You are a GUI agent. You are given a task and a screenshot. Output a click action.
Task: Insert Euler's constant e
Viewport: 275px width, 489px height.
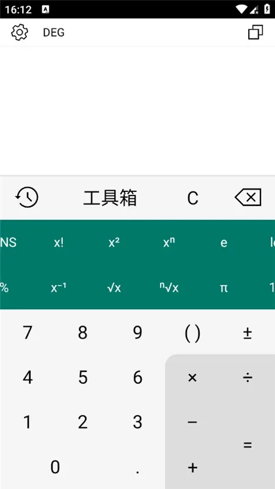[x=224, y=243]
